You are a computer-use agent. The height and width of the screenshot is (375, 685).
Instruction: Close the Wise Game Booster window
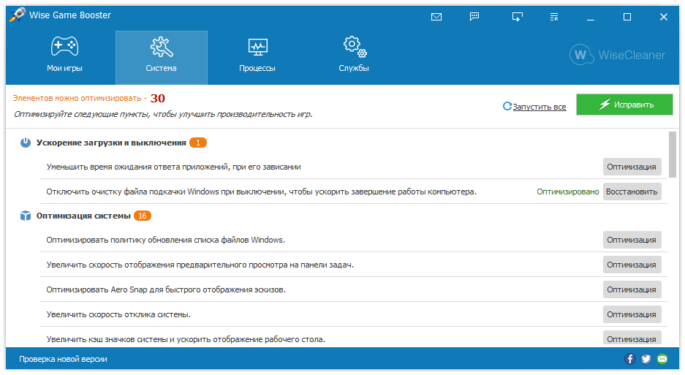(x=664, y=17)
